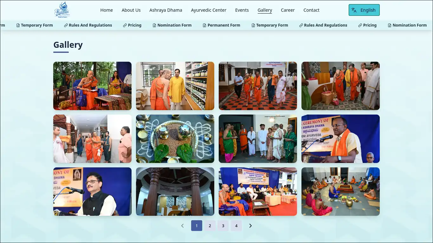
Task: Open the Career page link
Action: click(288, 10)
